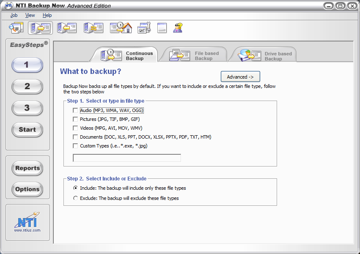Screen dimensions: 360x254
Task: Open the View menu
Action: (30, 15)
